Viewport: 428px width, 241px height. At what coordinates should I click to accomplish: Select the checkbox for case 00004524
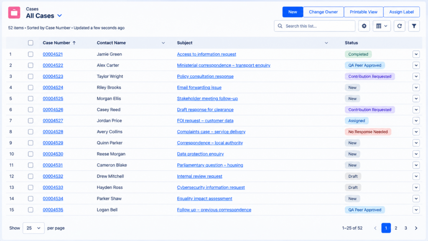pyautogui.click(x=31, y=88)
